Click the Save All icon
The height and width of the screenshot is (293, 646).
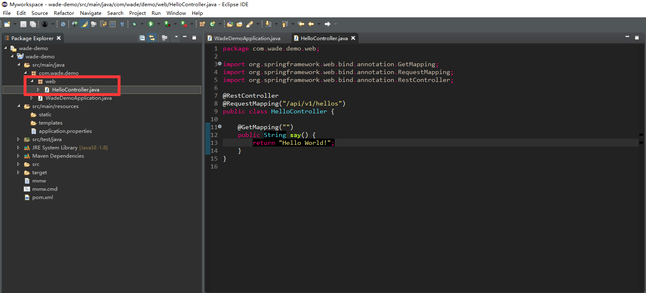coord(33,24)
